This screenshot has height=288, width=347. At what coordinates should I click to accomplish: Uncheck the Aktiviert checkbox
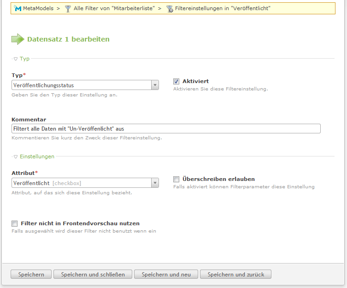click(176, 82)
